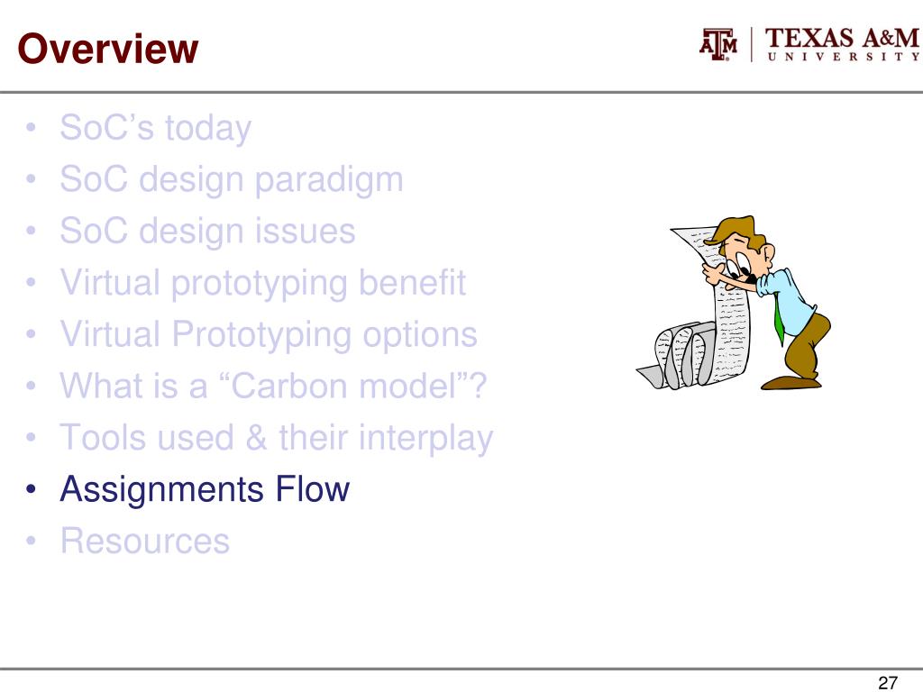Click the TEXAS A&M UNIVERSITY wordmark
923x692 pixels.
[843, 45]
